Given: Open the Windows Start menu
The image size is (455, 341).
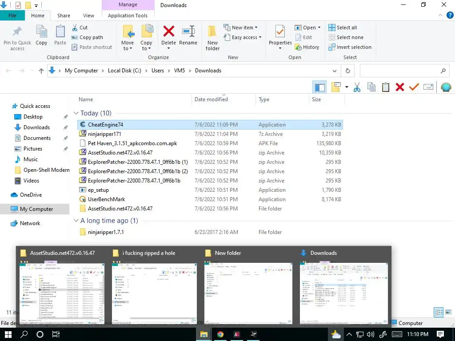Looking at the screenshot, I should (8, 334).
